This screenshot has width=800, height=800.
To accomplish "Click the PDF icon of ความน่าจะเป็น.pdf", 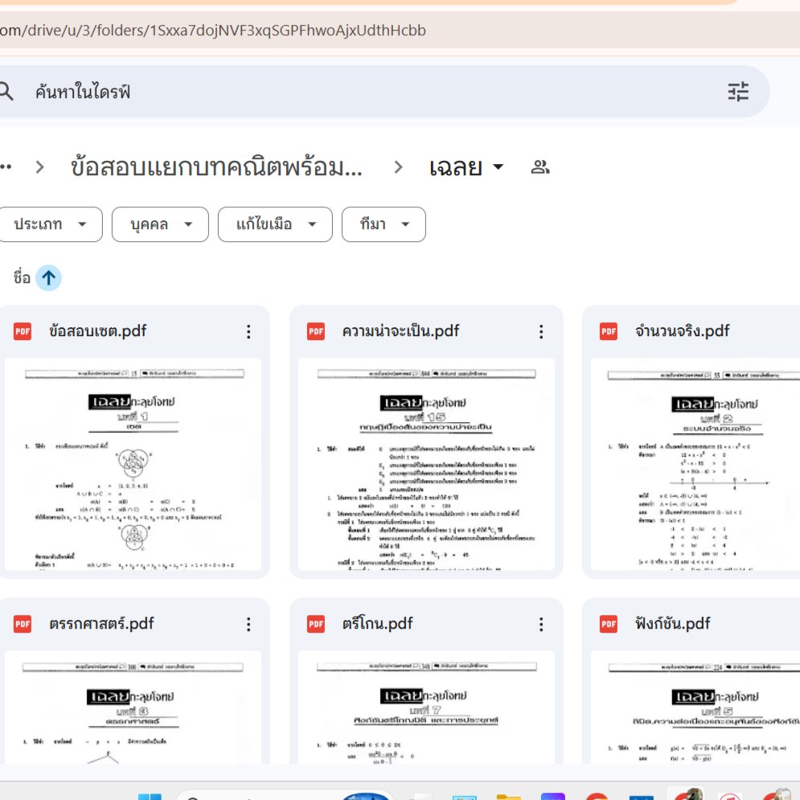I will pyautogui.click(x=316, y=331).
